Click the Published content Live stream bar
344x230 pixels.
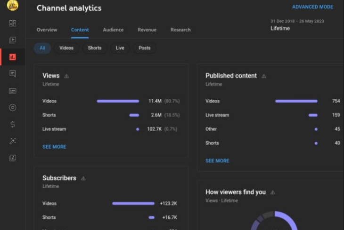click(x=313, y=115)
